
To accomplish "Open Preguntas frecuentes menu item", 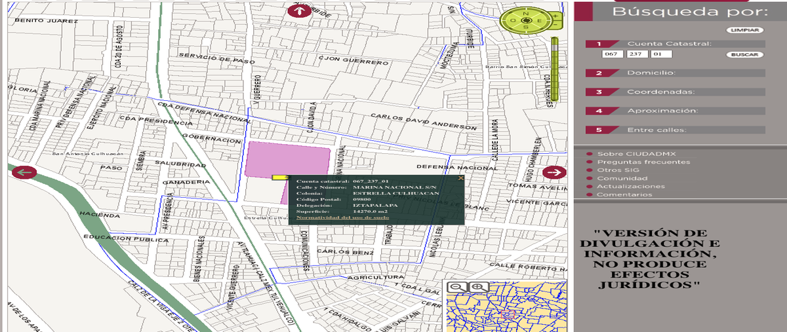I will (x=643, y=162).
